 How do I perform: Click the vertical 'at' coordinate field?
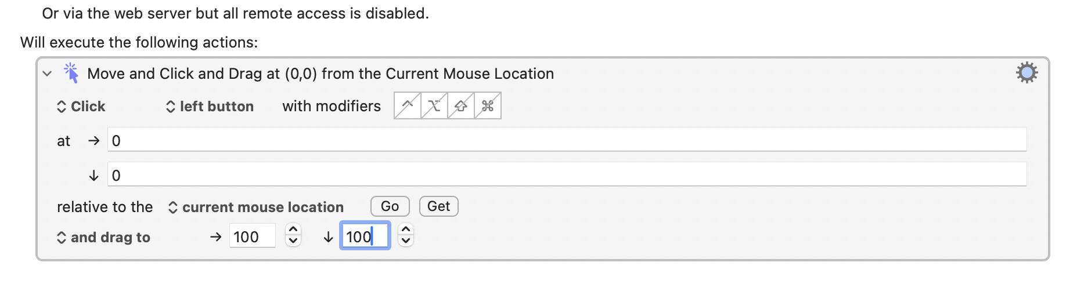pos(567,175)
